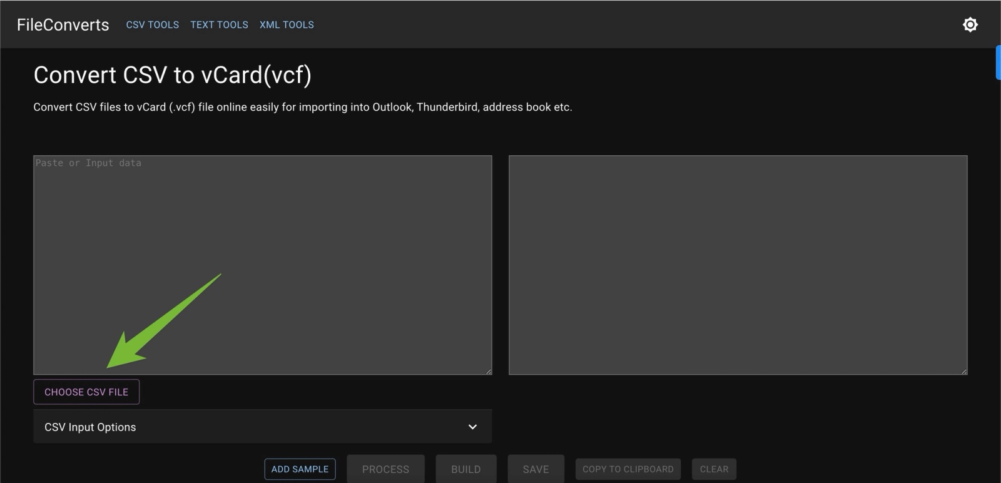Grab the output textarea resize handle
This screenshot has width=1001, height=483.
click(x=964, y=372)
